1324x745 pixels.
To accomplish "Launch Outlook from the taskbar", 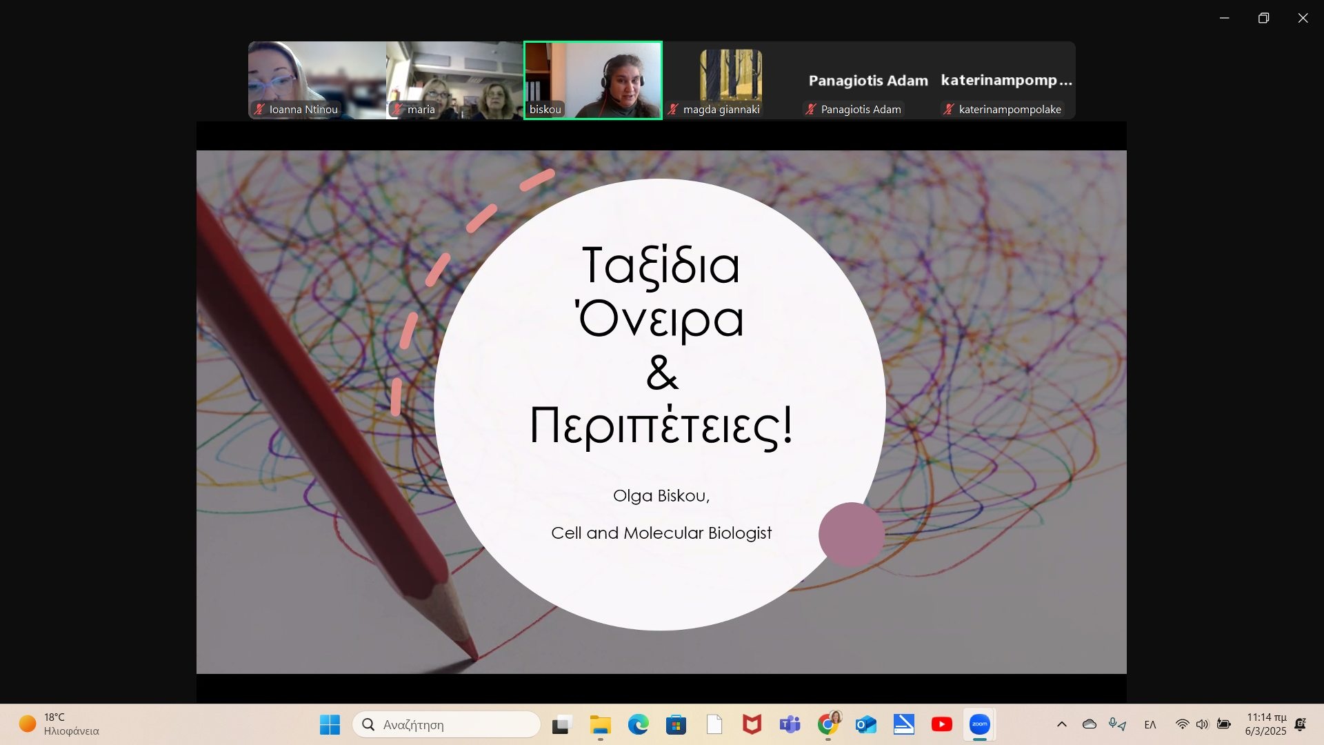I will point(865,724).
